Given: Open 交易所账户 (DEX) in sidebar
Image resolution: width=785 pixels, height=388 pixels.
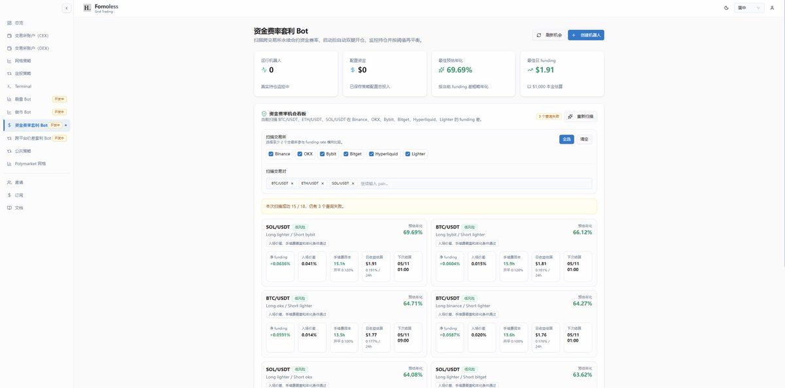Looking at the screenshot, I should (37, 48).
